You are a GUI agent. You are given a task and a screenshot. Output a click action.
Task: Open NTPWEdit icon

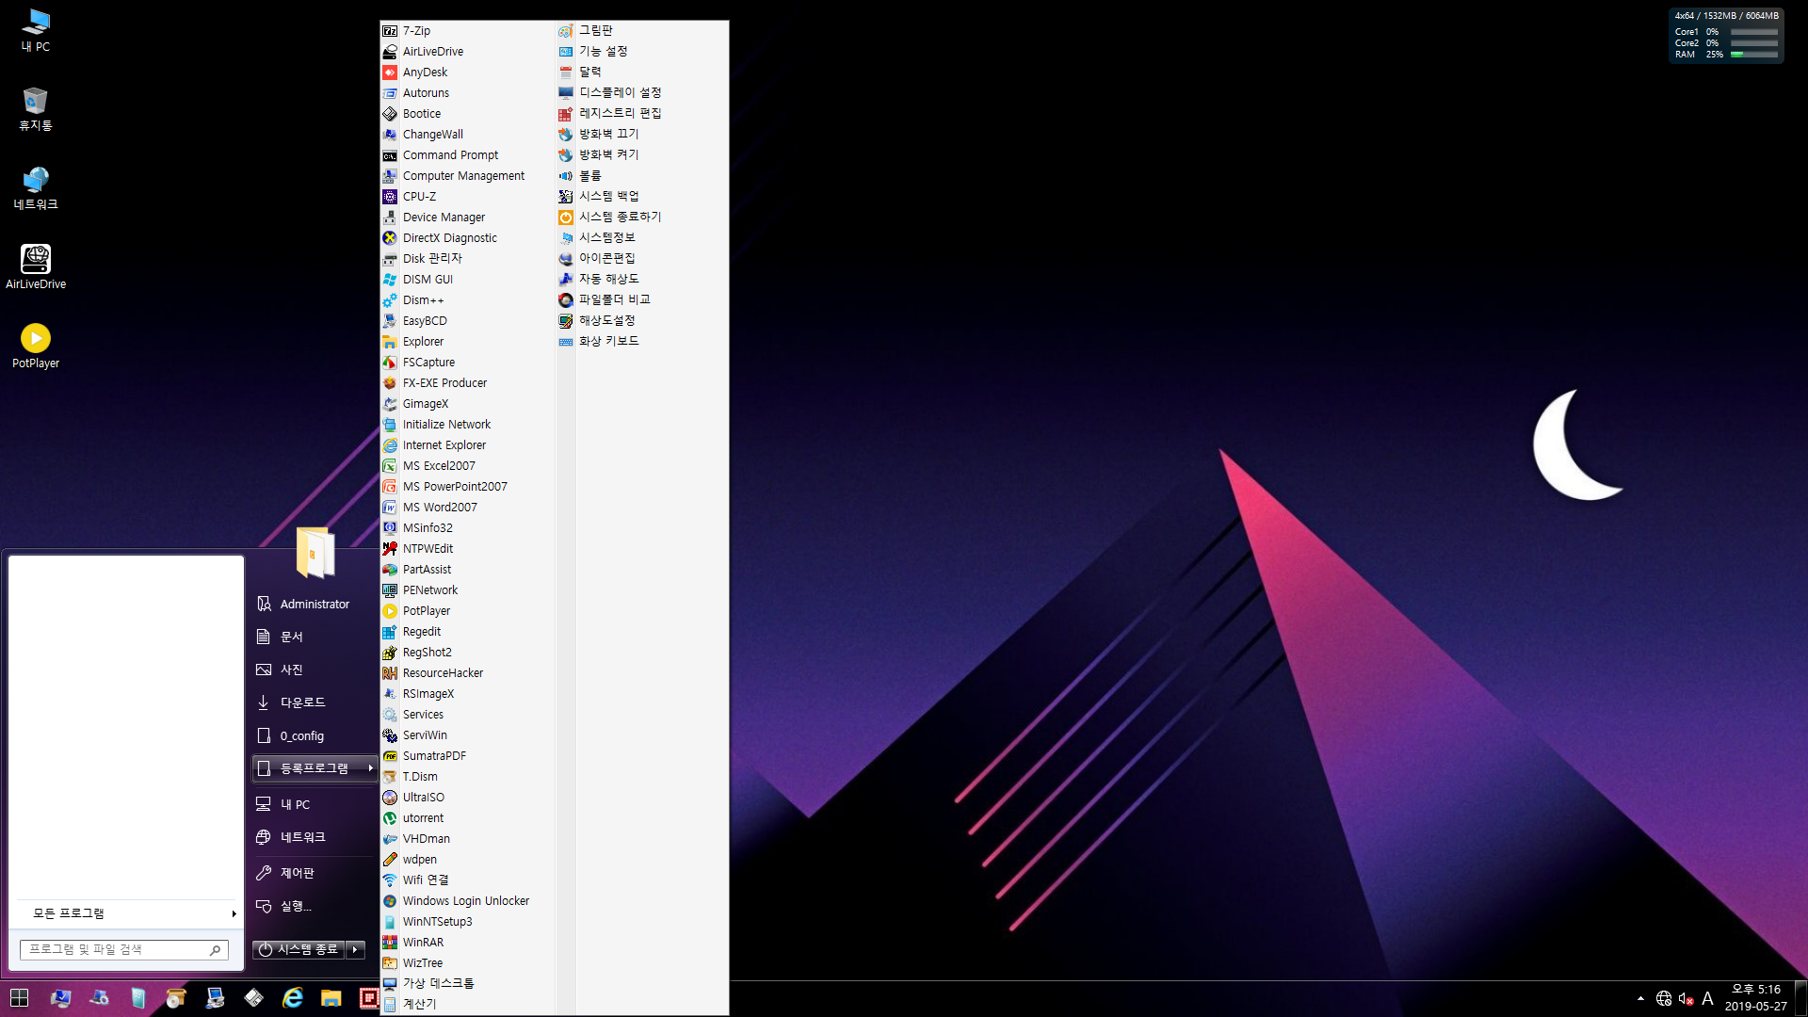click(x=390, y=549)
